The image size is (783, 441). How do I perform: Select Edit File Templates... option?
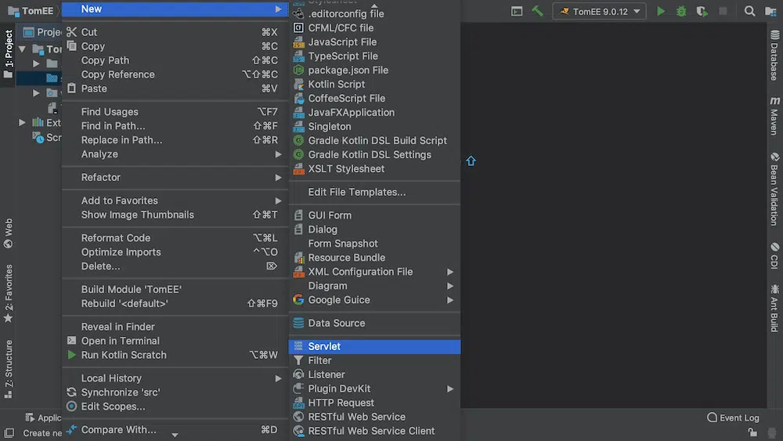tap(356, 192)
